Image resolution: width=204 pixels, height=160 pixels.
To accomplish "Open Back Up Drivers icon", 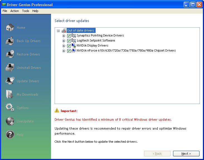I will tap(10, 41).
